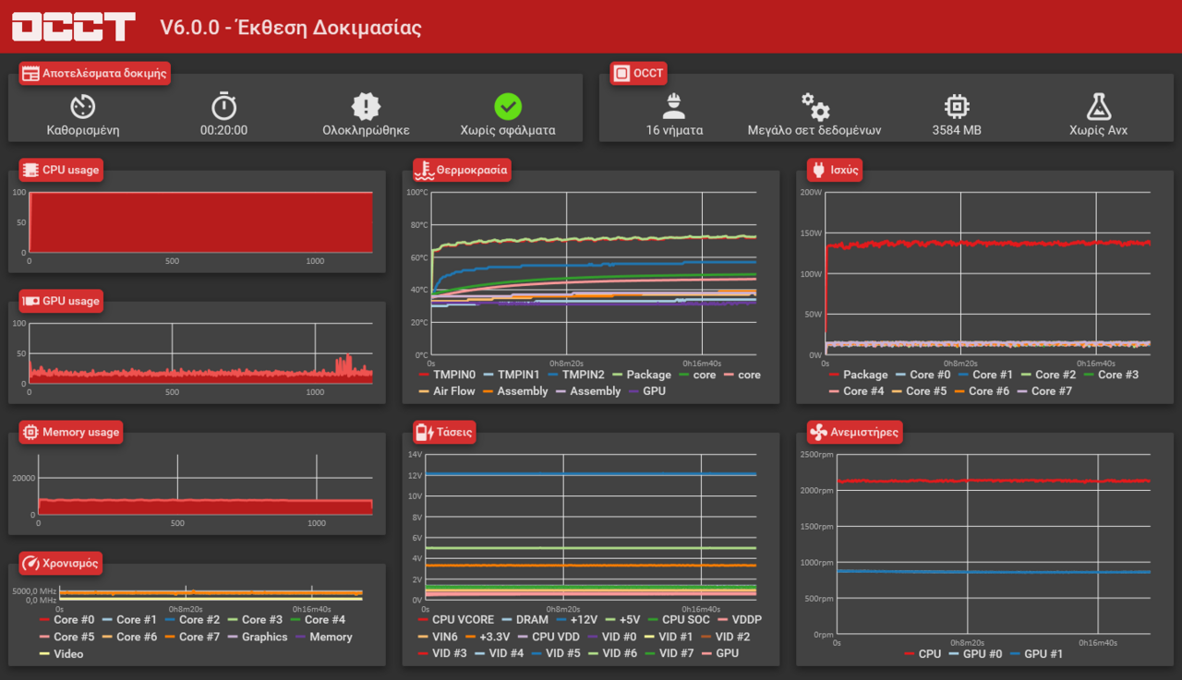1182x680 pixels.
Task: Click the Τάσεις battery icon
Action: (425, 432)
